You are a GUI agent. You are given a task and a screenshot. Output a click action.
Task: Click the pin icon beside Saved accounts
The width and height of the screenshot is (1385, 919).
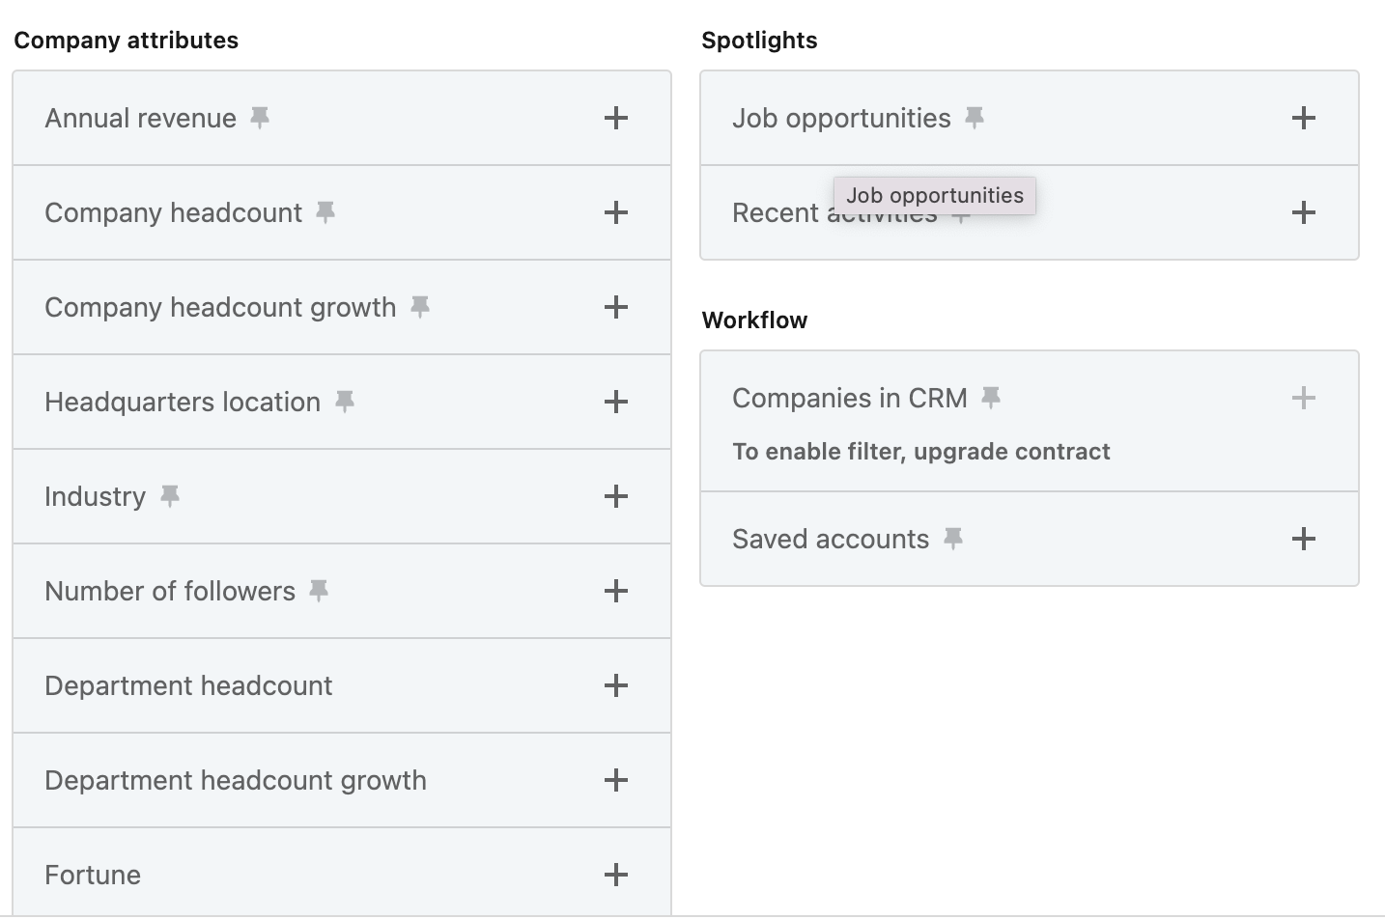point(953,539)
